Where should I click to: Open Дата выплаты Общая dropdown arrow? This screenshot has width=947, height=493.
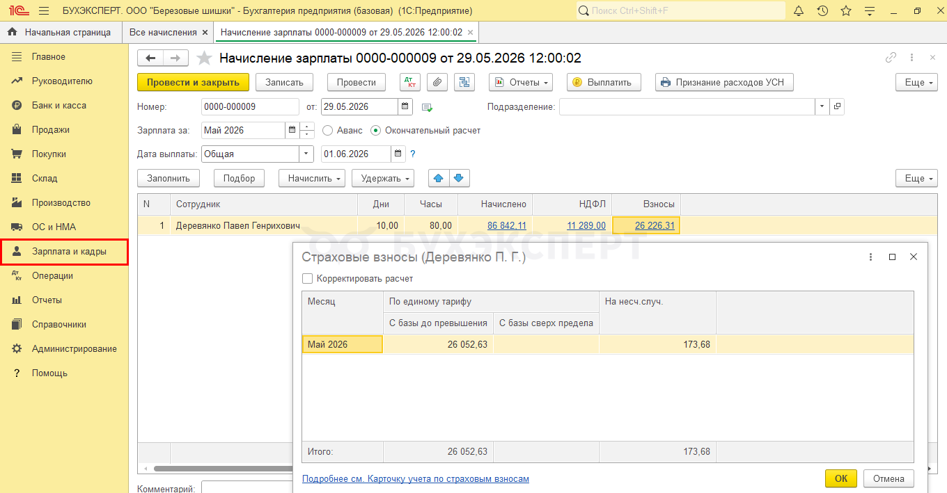[x=306, y=154]
